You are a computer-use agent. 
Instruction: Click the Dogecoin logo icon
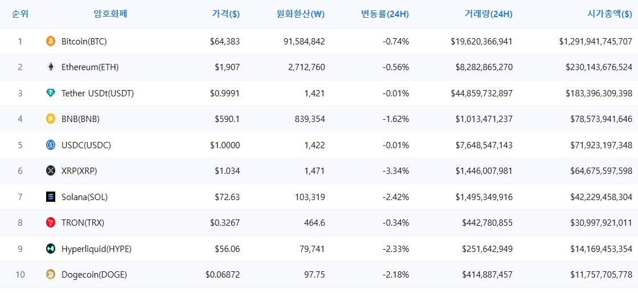point(51,275)
